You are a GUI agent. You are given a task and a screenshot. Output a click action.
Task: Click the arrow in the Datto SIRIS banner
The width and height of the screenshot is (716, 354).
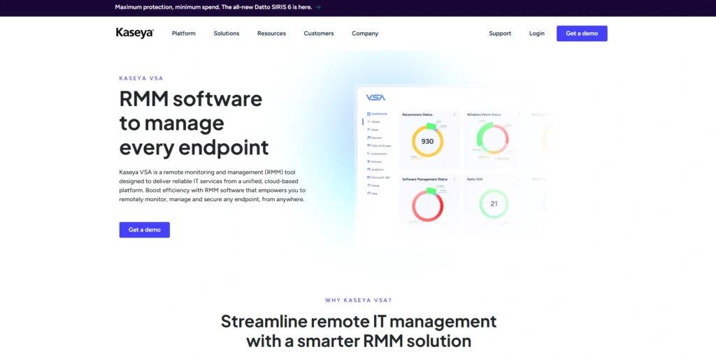click(318, 7)
